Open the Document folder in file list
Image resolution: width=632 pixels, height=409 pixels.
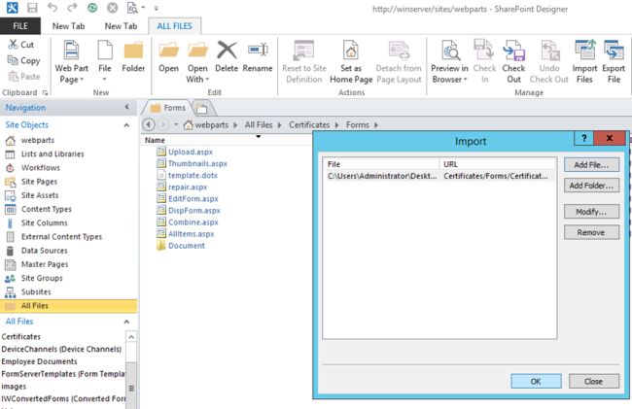click(187, 246)
